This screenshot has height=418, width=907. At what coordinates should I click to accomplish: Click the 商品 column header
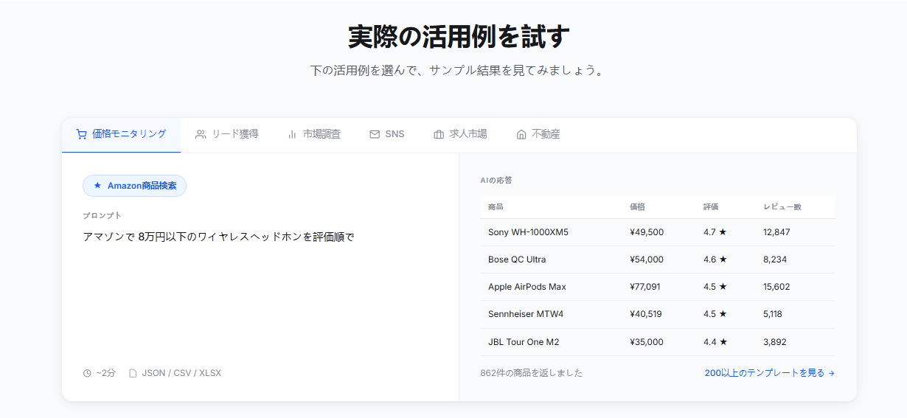(x=496, y=207)
